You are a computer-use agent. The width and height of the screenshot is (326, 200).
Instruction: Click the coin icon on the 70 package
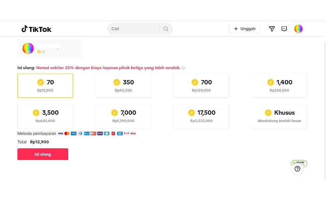coord(41,82)
